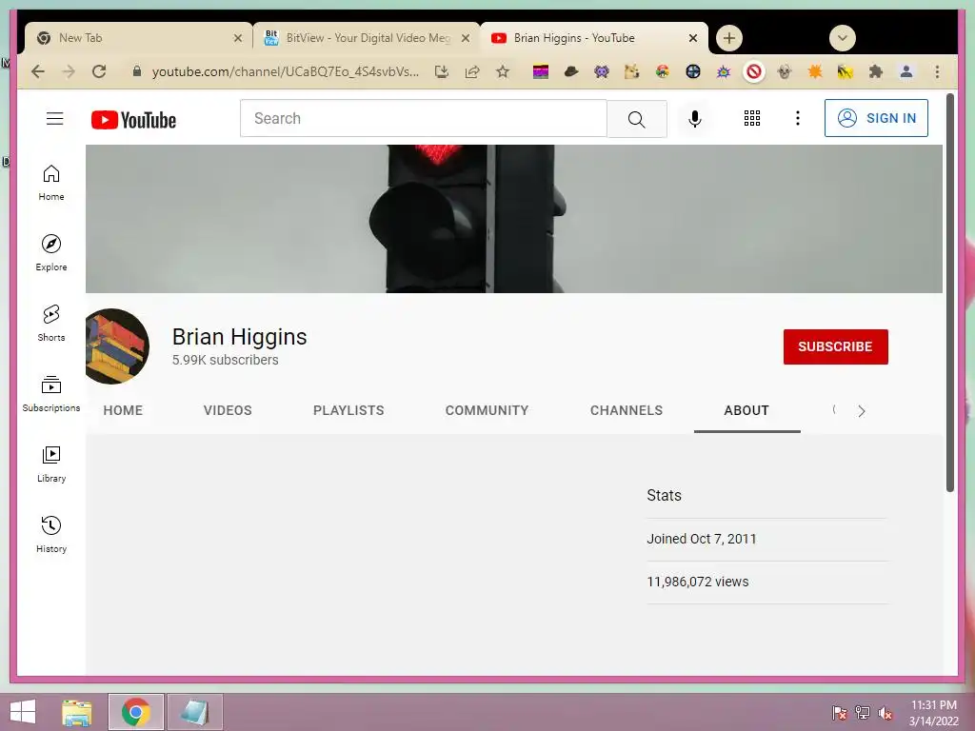
Task: Go back with browser back arrow
Action: [38, 71]
